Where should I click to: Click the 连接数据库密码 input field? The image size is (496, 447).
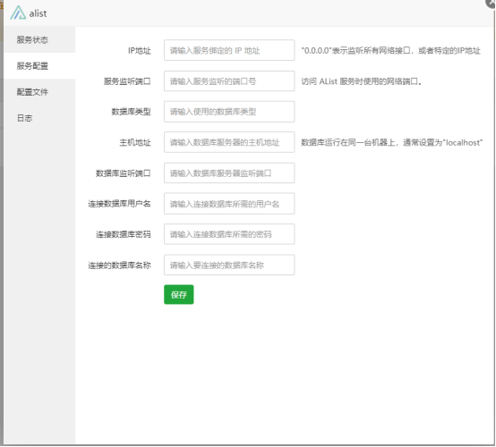point(229,234)
